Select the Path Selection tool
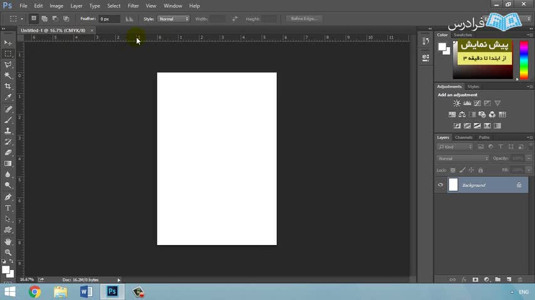 (x=8, y=219)
